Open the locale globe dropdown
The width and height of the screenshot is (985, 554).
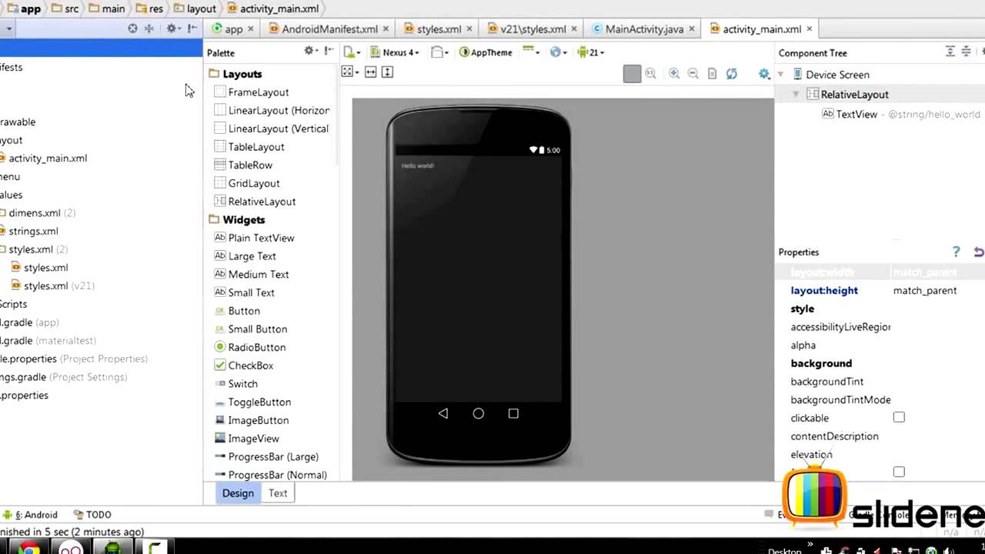click(x=559, y=52)
